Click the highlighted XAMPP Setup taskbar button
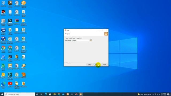This screenshot has width=171, height=96. click(x=81, y=94)
